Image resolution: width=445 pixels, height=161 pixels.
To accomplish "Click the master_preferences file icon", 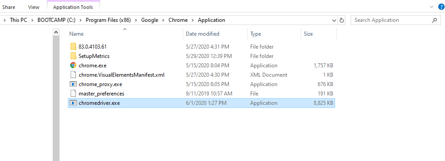I will click(73, 93).
